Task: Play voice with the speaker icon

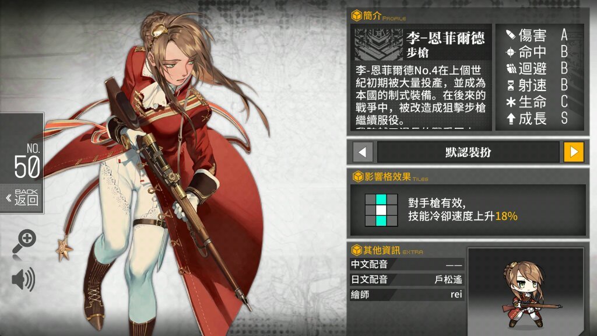Action: [x=23, y=279]
